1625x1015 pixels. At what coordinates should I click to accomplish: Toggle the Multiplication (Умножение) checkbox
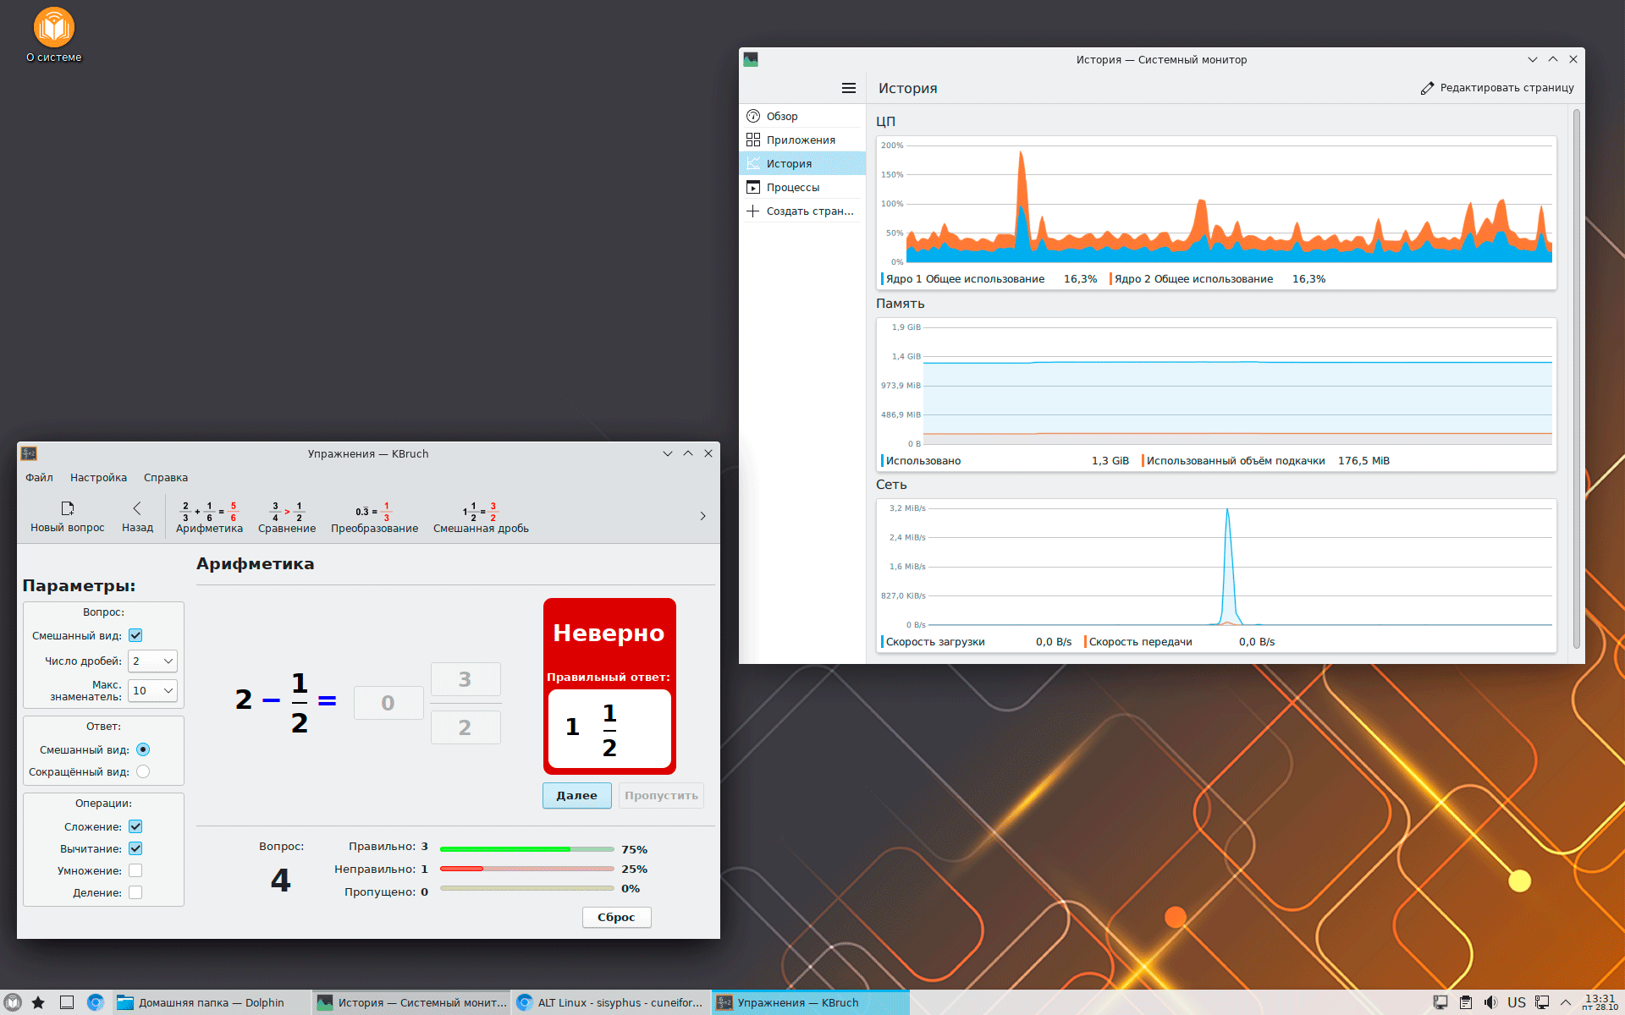[135, 870]
